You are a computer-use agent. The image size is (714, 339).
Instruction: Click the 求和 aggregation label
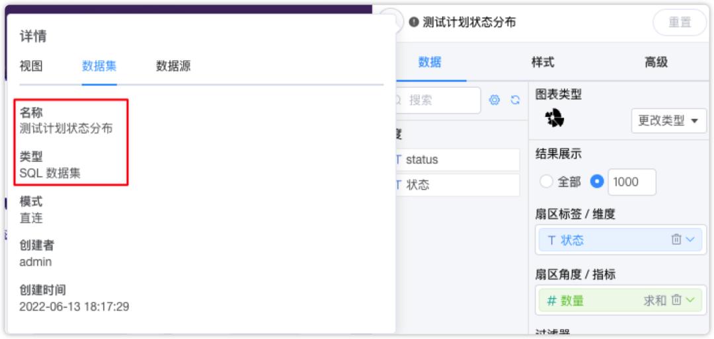click(x=655, y=300)
